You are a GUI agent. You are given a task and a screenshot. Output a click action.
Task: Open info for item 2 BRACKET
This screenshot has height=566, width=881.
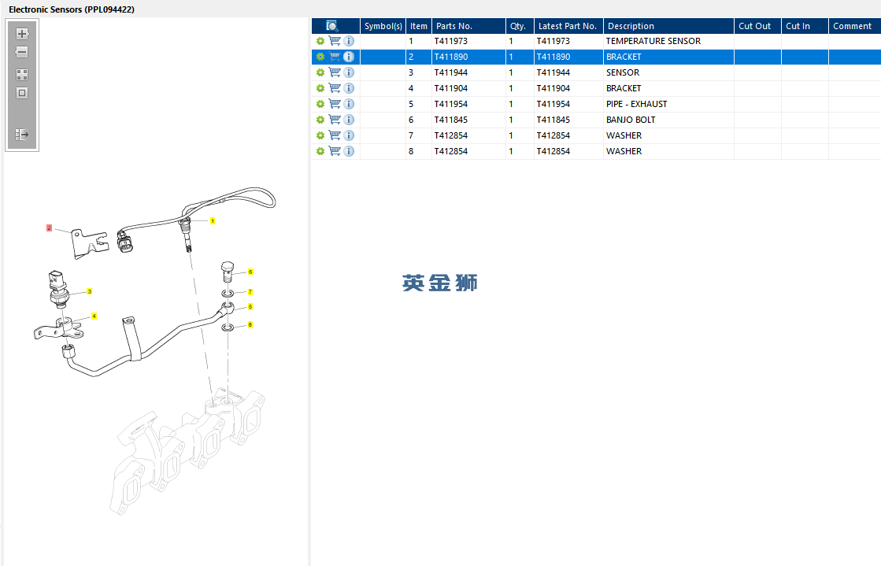click(x=349, y=57)
